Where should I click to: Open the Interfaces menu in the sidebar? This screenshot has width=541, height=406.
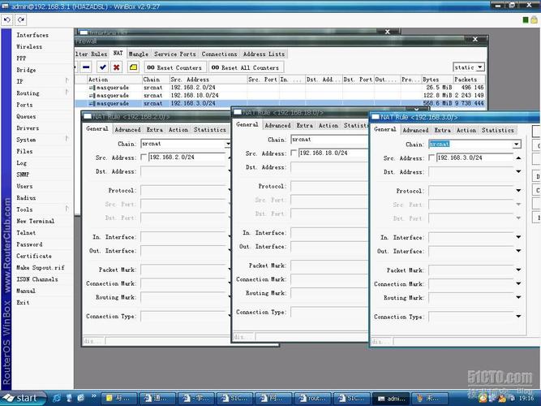[32, 35]
